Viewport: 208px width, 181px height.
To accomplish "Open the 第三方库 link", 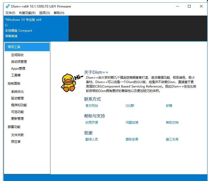I will (x=172, y=139).
